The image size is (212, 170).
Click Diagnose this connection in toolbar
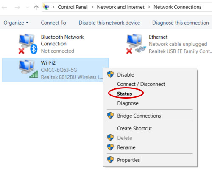(x=181, y=23)
